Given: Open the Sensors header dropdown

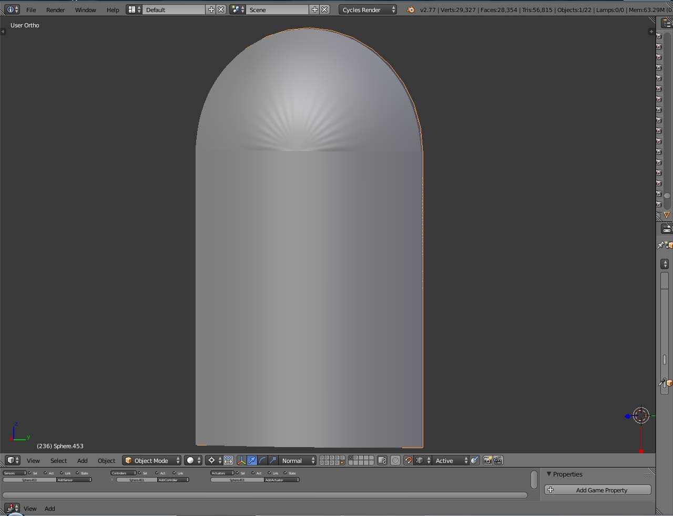Looking at the screenshot, I should pos(15,473).
